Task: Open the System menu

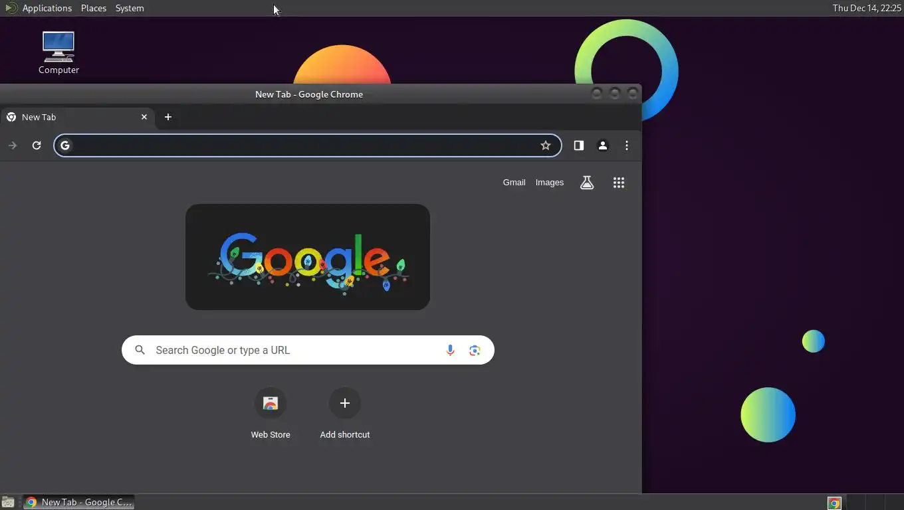Action: click(x=130, y=8)
